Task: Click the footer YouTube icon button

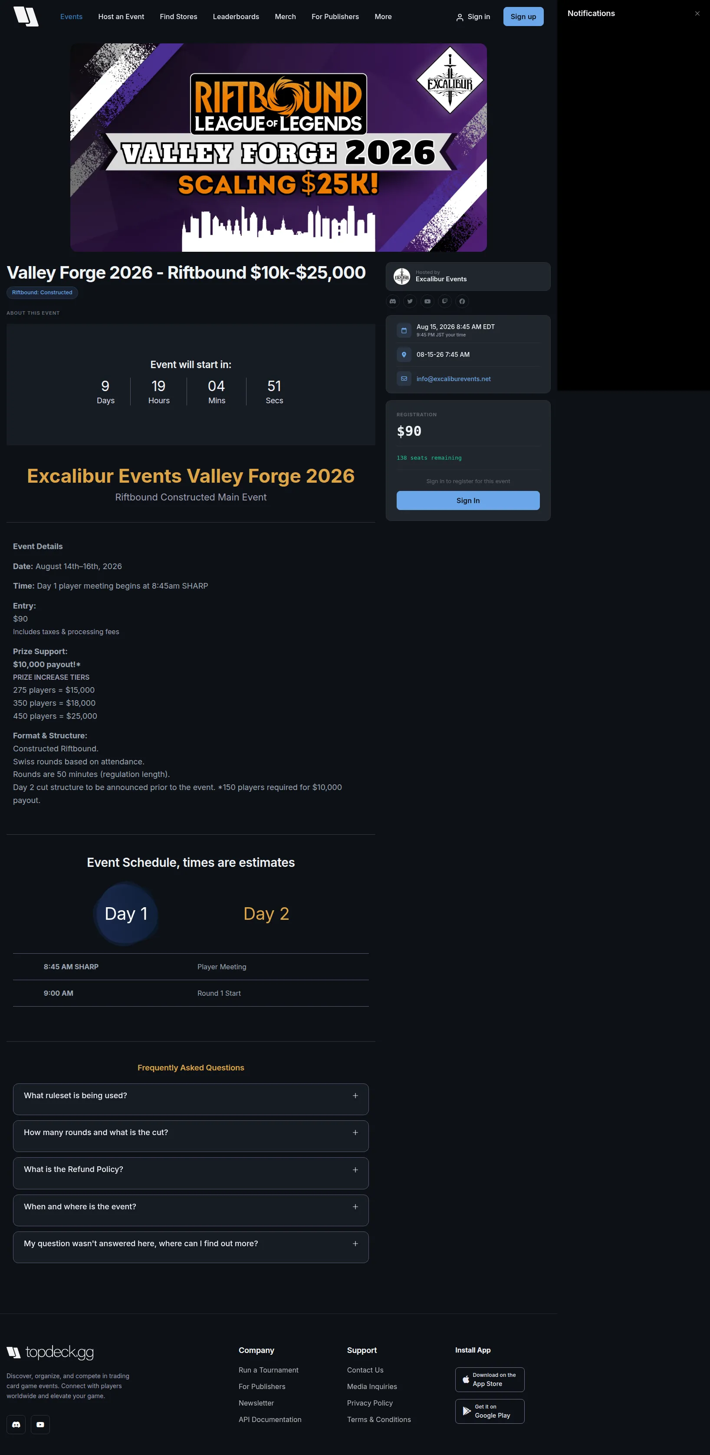Action: pos(40,1424)
